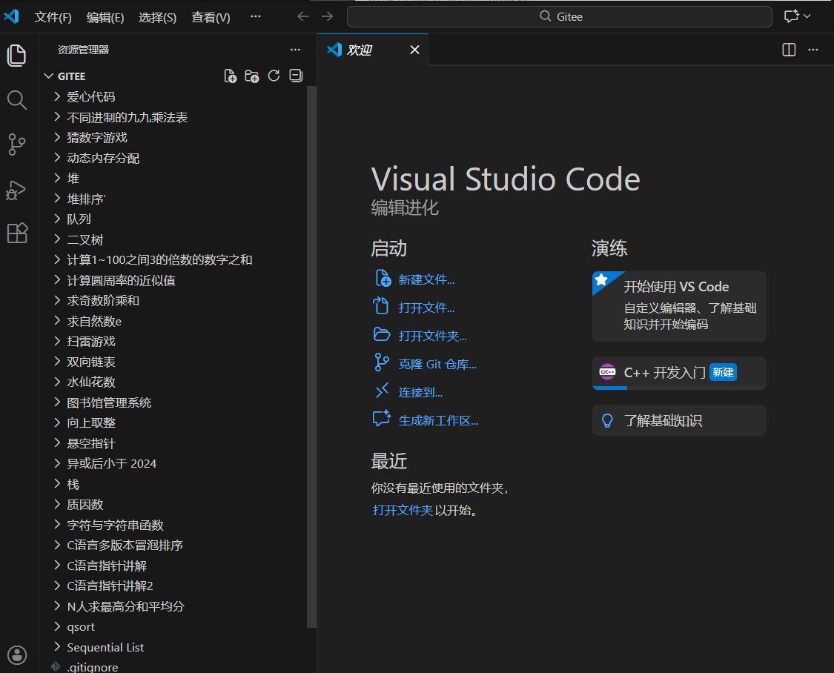This screenshot has height=673, width=834.
Task: Click the 打开文件夹... start link
Action: coord(432,336)
